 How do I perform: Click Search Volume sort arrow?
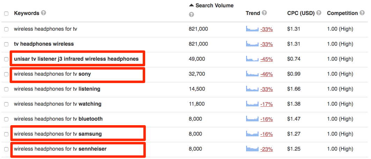pyautogui.click(x=191, y=6)
